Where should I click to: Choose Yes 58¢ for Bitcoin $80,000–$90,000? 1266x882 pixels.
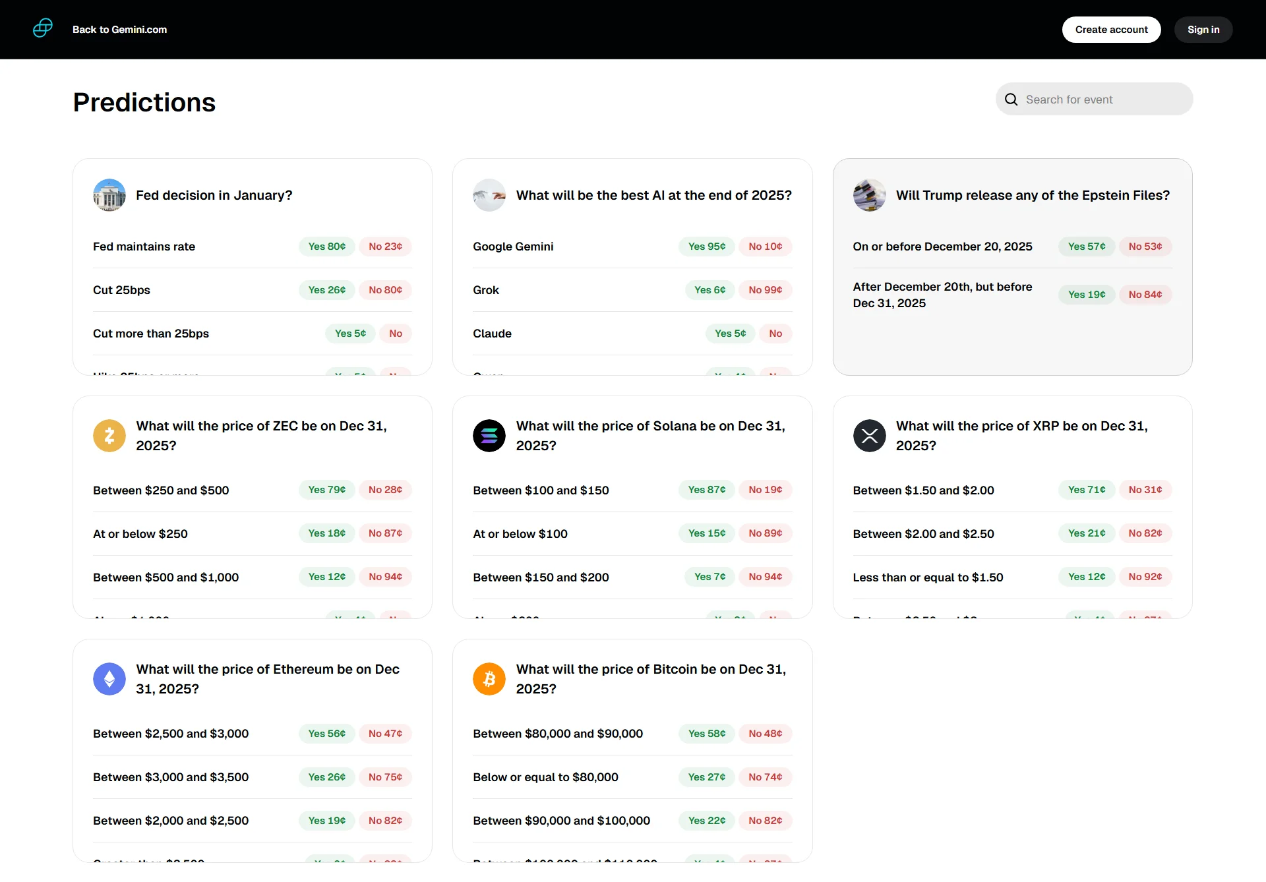(707, 734)
